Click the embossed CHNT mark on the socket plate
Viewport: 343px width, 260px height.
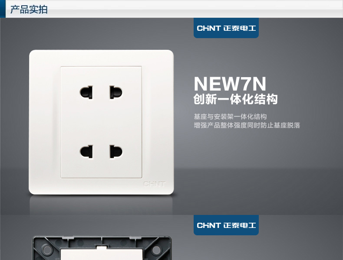coord(154,184)
